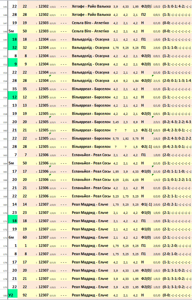Click 'Ф2(-1)' cell in row 160
192x300 pixels.
[146, 130]
